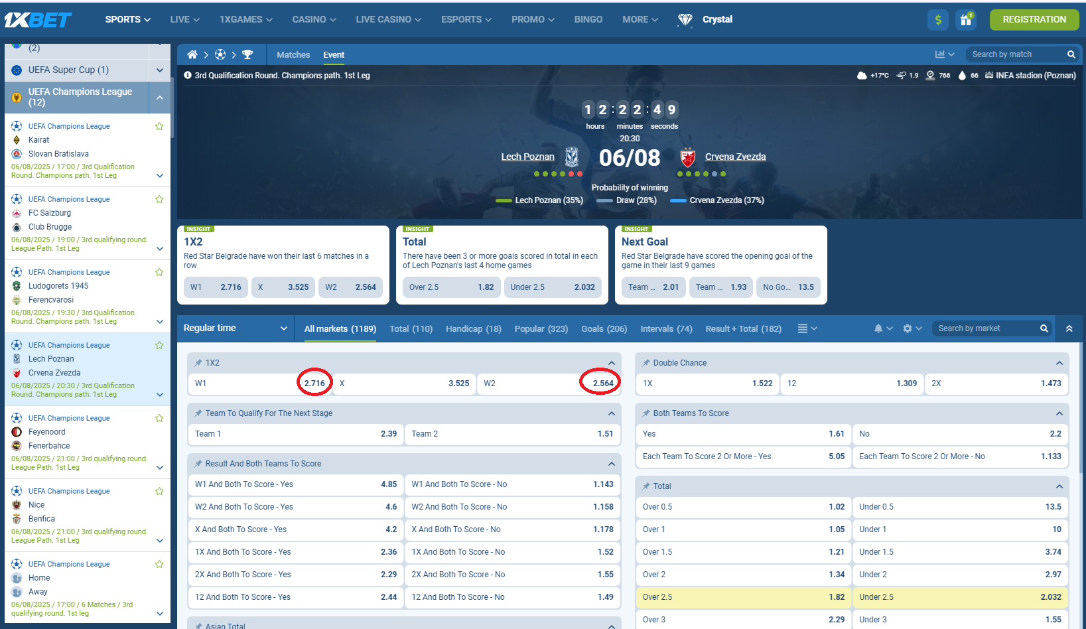Click the info icon beside 3rd Qualification Round

coord(188,76)
